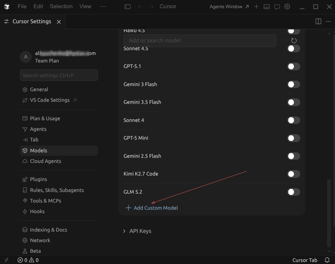The height and width of the screenshot is (264, 335).
Task: Focus the Add or search model field
Action: (x=200, y=41)
